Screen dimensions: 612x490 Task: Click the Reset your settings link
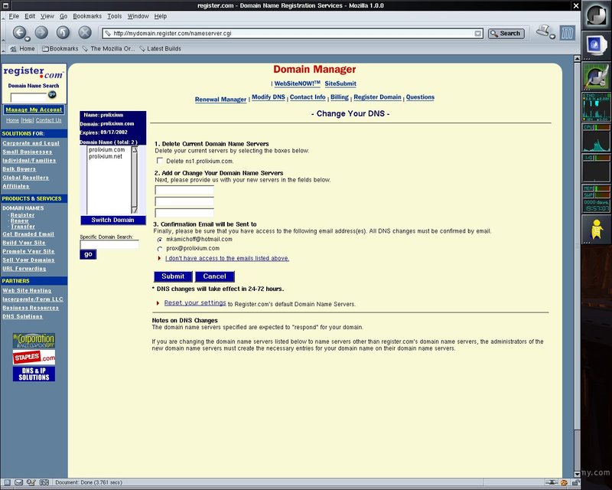[x=195, y=303]
